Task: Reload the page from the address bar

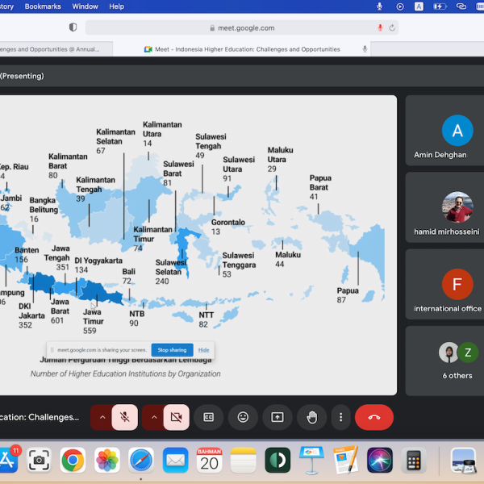Action: 392,27
